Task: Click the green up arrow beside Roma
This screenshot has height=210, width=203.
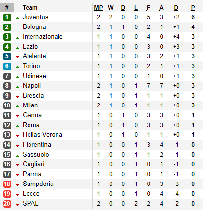Action: pos(17,126)
